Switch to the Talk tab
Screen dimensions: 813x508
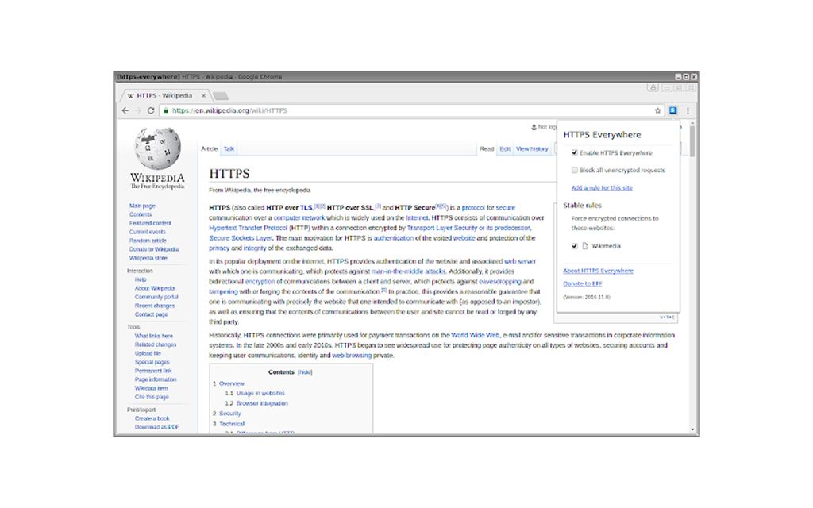pos(229,148)
